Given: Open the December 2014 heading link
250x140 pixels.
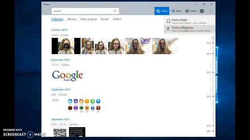Looking at the screenshot, I should [x=60, y=119].
